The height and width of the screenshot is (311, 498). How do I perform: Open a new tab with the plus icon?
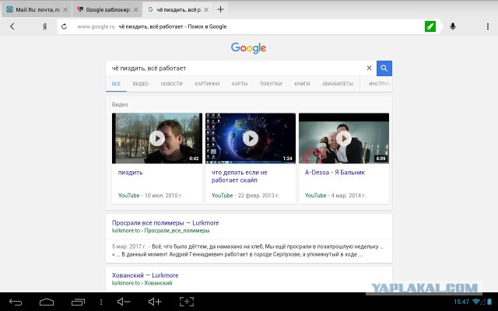(x=220, y=9)
